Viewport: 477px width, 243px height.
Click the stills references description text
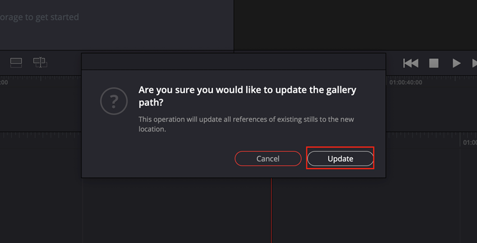[246, 124]
